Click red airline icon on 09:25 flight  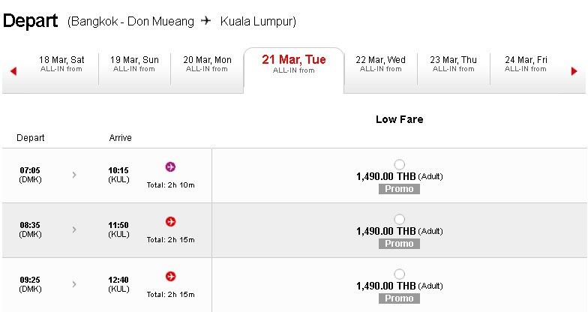pos(171,276)
